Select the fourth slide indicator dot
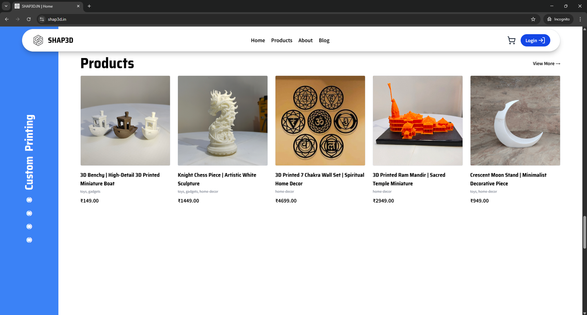587x315 pixels. (x=29, y=240)
